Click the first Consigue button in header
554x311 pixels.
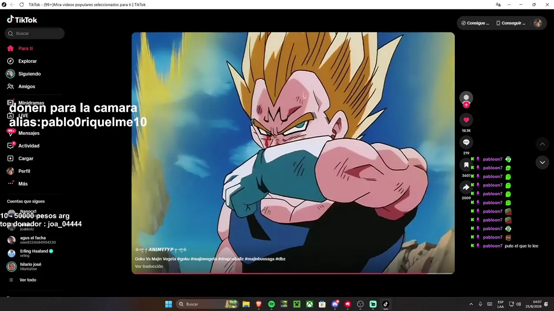click(475, 23)
